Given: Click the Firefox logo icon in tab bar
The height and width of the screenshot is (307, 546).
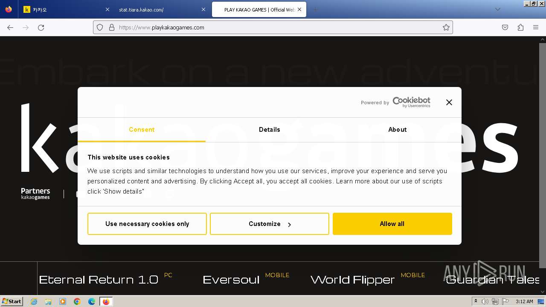Looking at the screenshot, I should click(x=9, y=9).
